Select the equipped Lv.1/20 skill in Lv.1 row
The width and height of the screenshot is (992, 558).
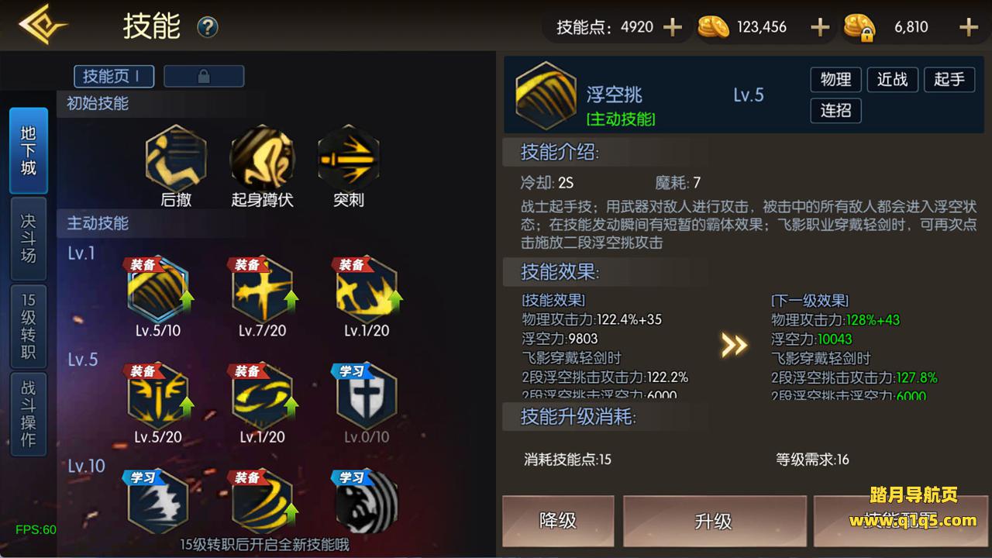pos(367,291)
